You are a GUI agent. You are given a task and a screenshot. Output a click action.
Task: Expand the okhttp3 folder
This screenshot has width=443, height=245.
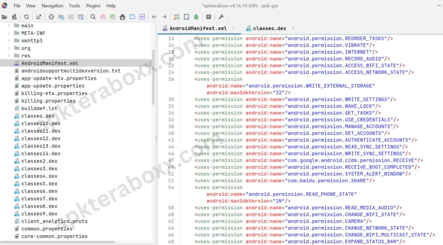[9, 41]
